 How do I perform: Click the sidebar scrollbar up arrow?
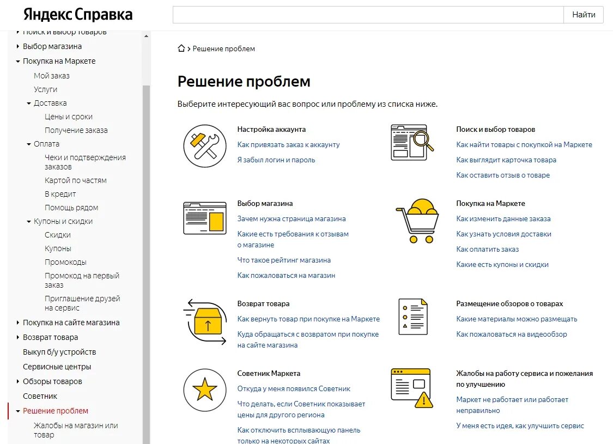(146, 36)
